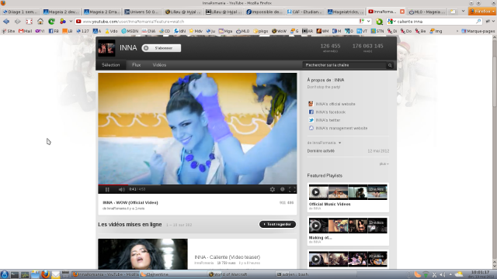Switch to the 'Impossible de...' tab
The height and width of the screenshot is (279, 497).
(x=264, y=12)
